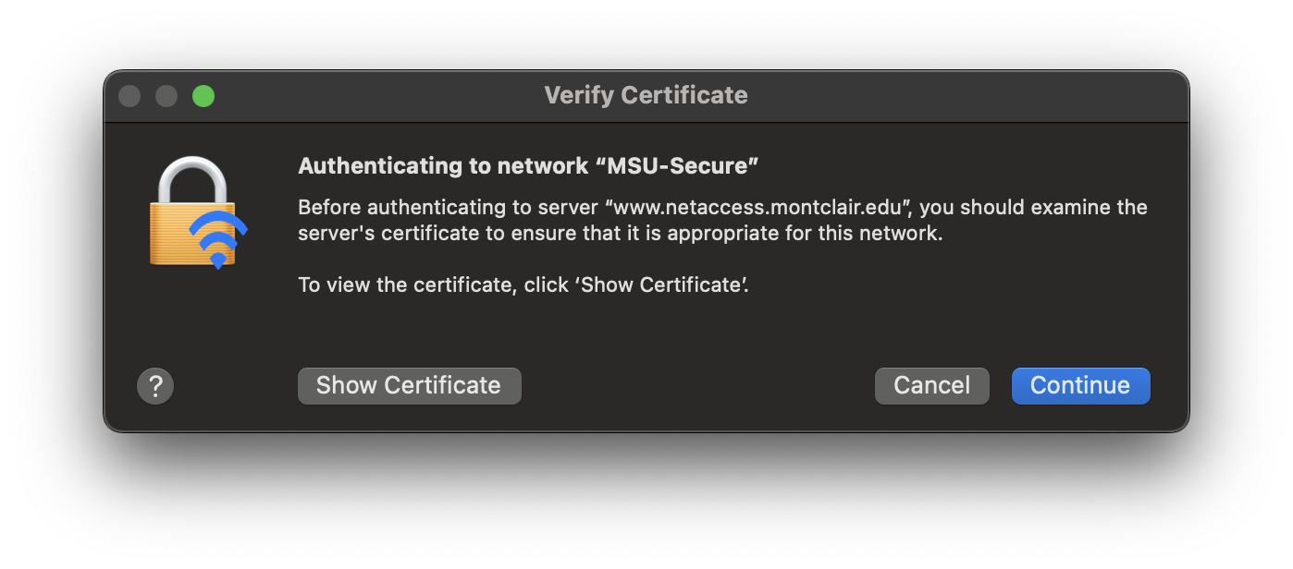This screenshot has width=1293, height=569.
Task: Click the green zoom traffic light
Action: [203, 95]
